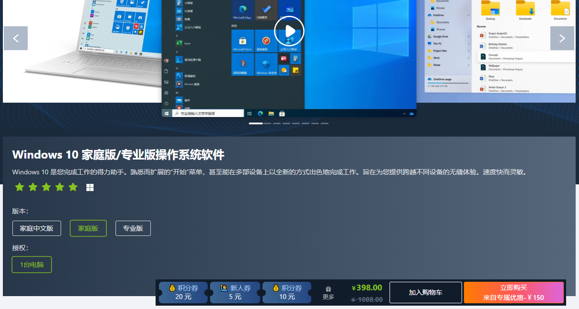Click the first green rating star
This screenshot has width=579, height=309.
20,187
